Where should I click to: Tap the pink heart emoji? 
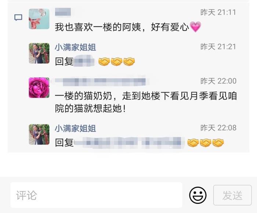195,27
